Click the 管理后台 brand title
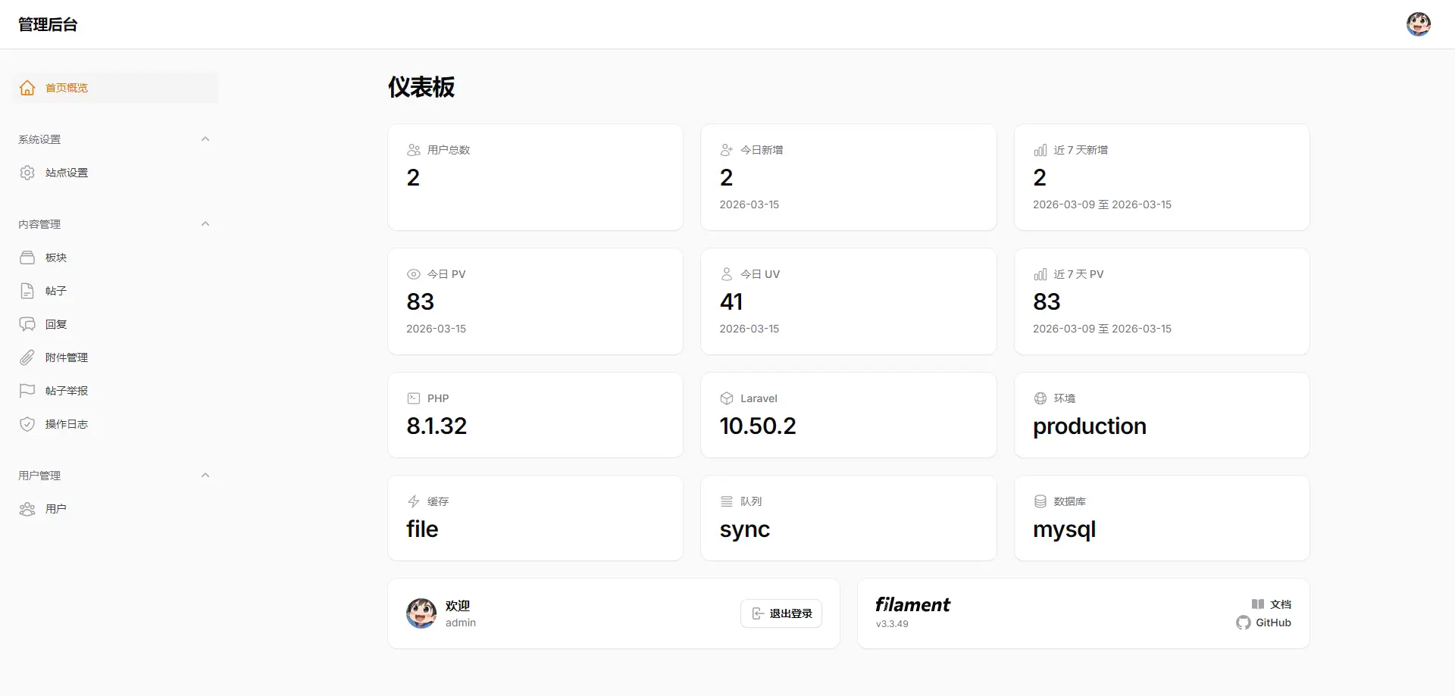The height and width of the screenshot is (696, 1455). (48, 24)
